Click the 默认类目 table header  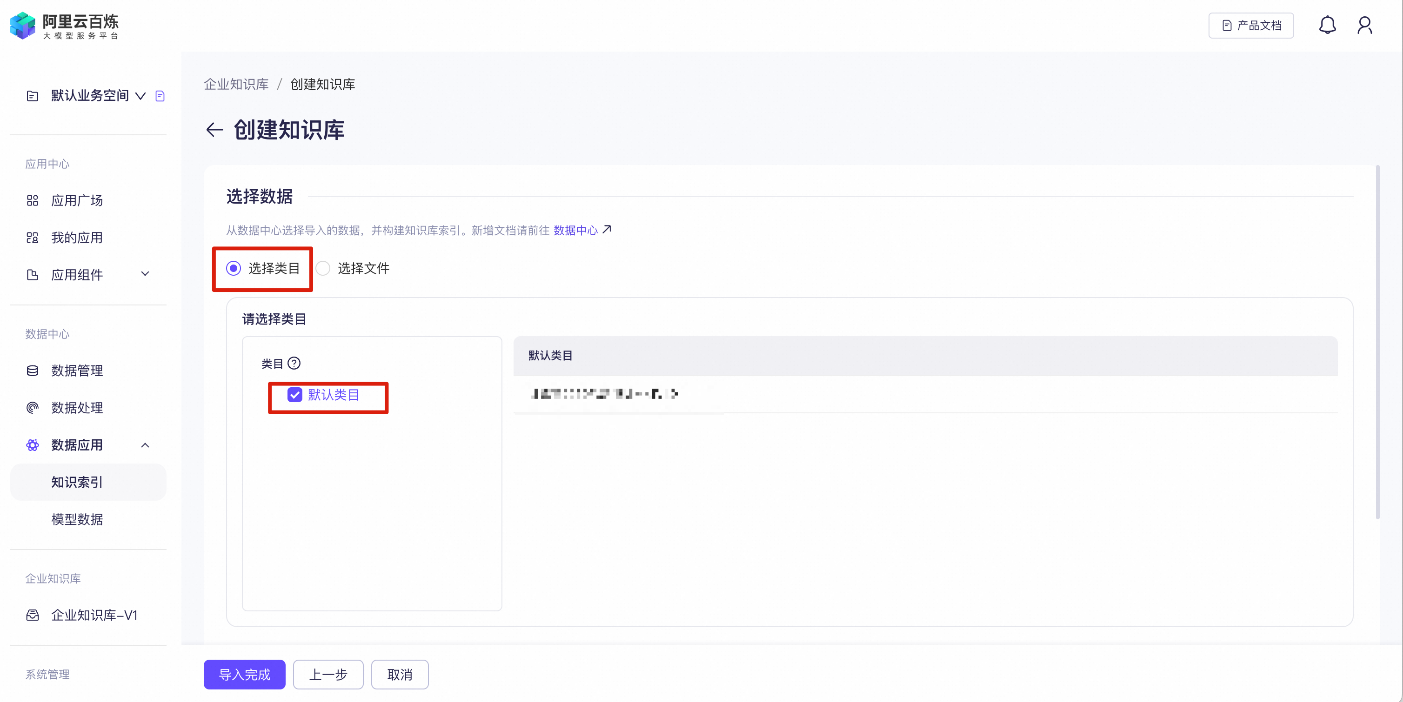[925, 355]
